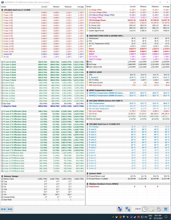Select the VRM Vcore Power row
Screen dimensions: 171x220
pyautogui.click(x=128, y=85)
